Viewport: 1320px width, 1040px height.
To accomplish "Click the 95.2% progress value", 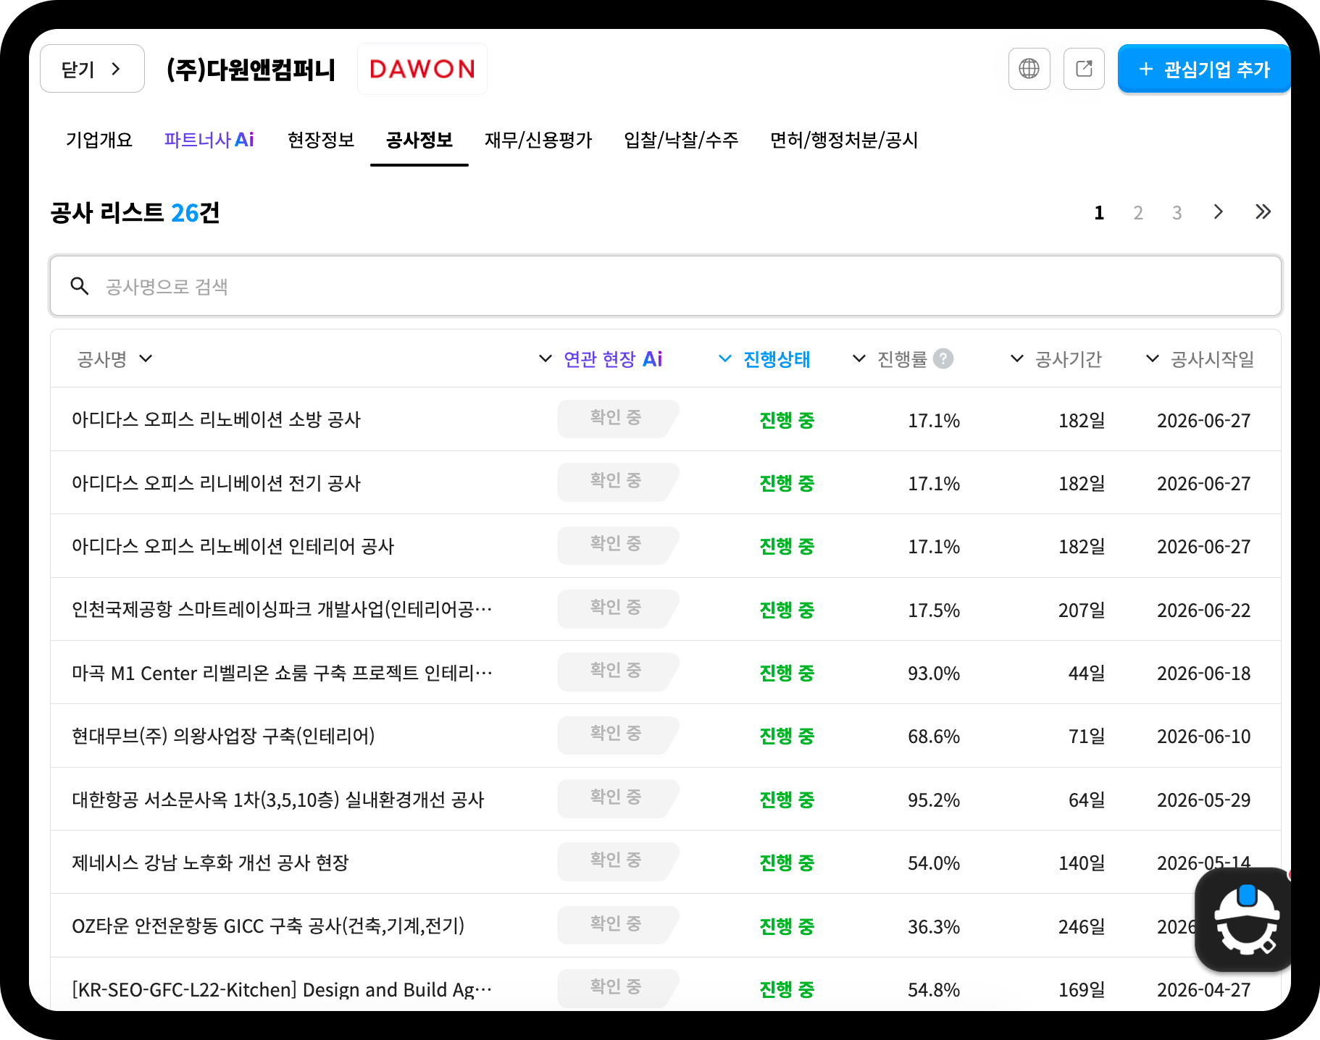I will (934, 800).
